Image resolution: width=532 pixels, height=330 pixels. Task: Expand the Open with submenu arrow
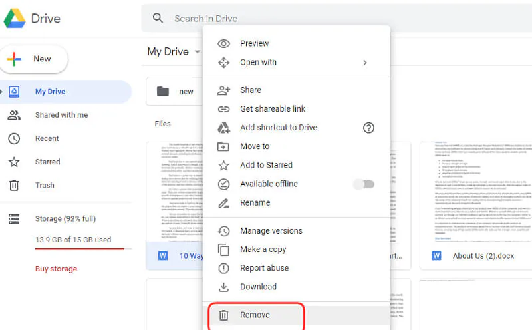coord(365,63)
